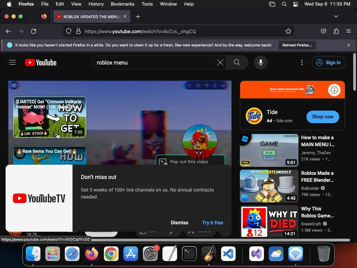Open the Window menu

168,4
